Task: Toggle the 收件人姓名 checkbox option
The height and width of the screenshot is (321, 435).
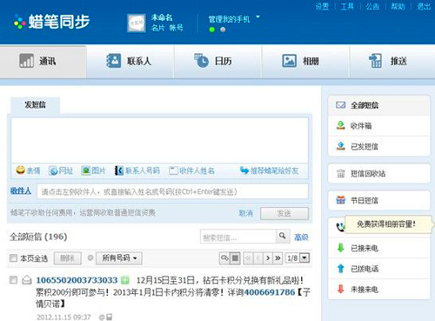Action: (x=173, y=171)
